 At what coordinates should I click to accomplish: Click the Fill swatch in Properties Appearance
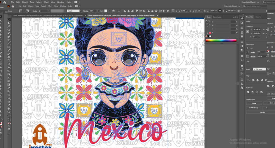click(x=248, y=48)
